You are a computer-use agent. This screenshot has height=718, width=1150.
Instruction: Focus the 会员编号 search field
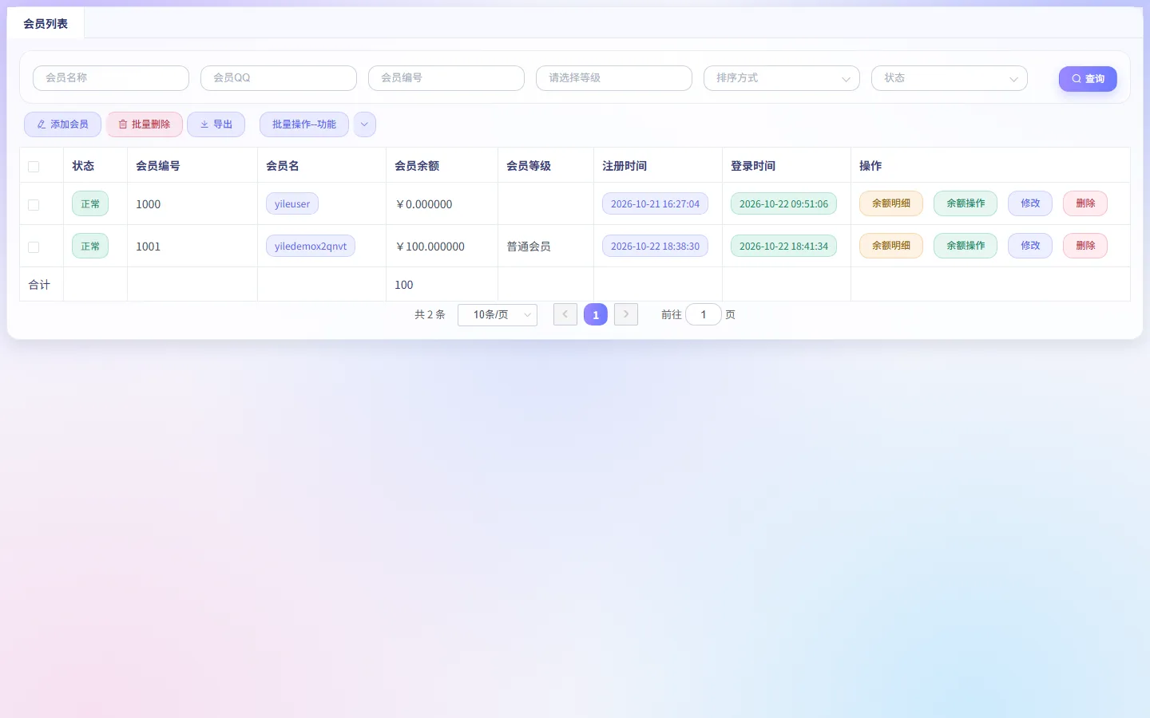446,78
